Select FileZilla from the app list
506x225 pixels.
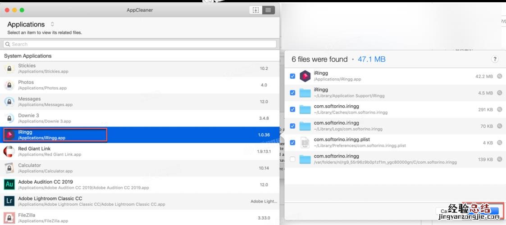[x=135, y=218]
